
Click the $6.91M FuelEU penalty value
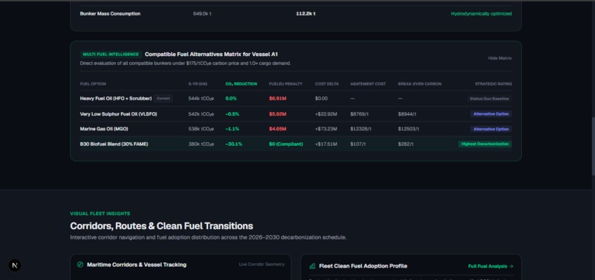278,99
